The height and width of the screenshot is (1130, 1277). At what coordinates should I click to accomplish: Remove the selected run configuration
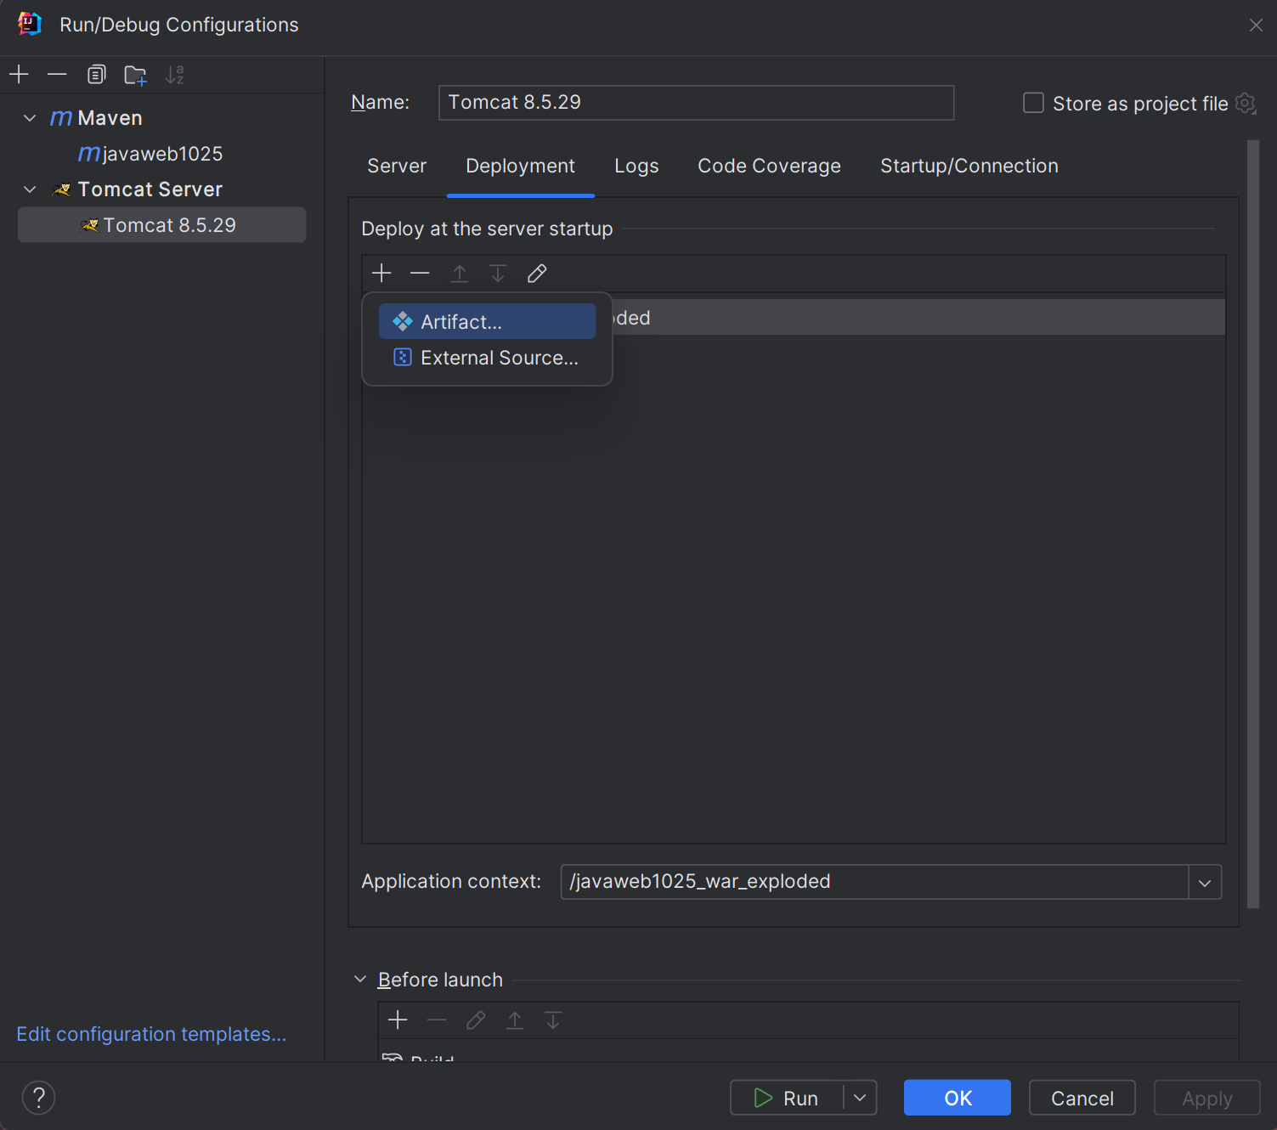tap(57, 75)
